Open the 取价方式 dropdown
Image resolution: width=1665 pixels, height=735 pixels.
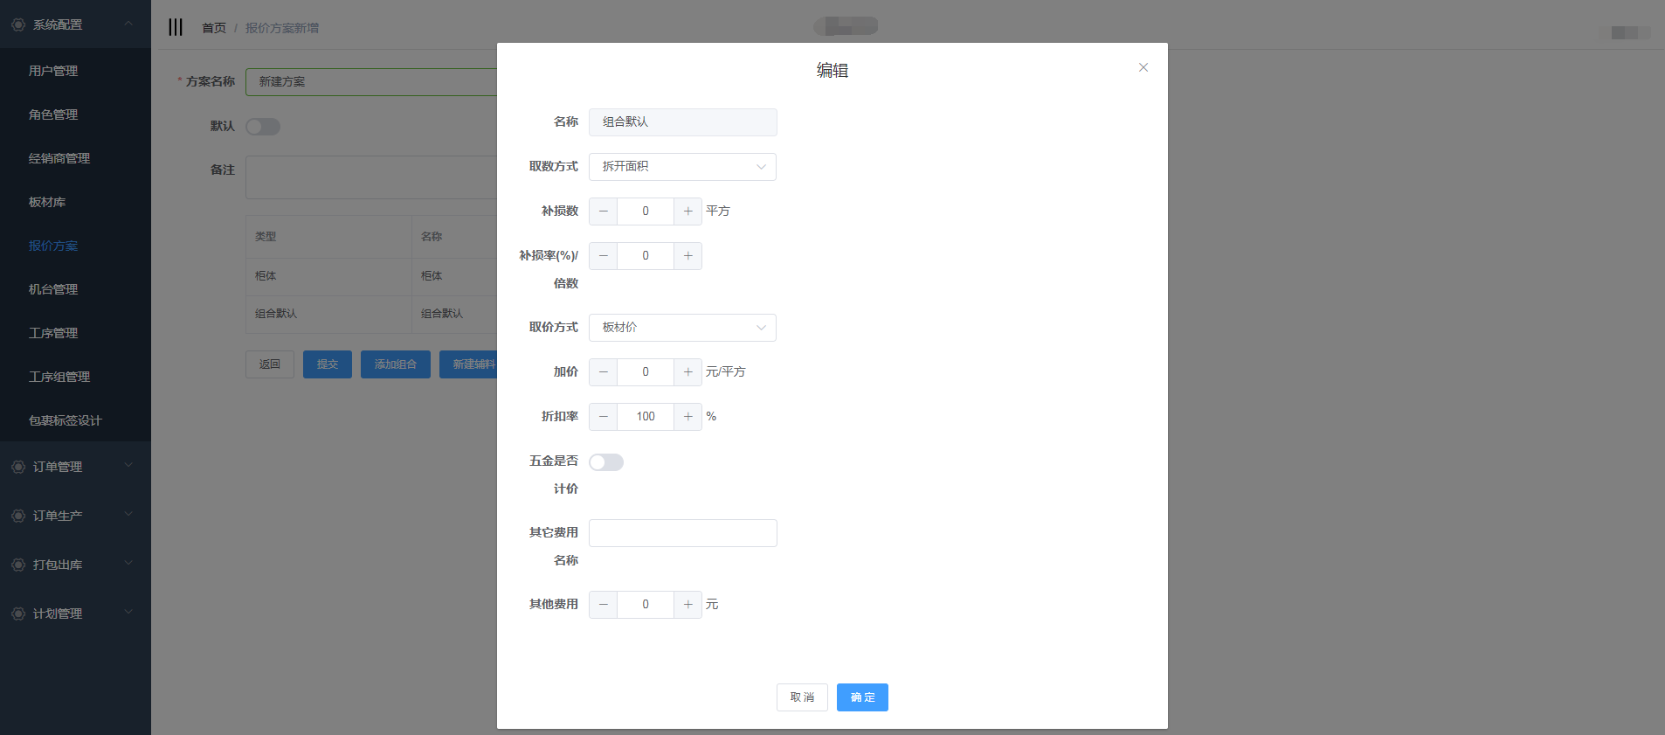[682, 328]
